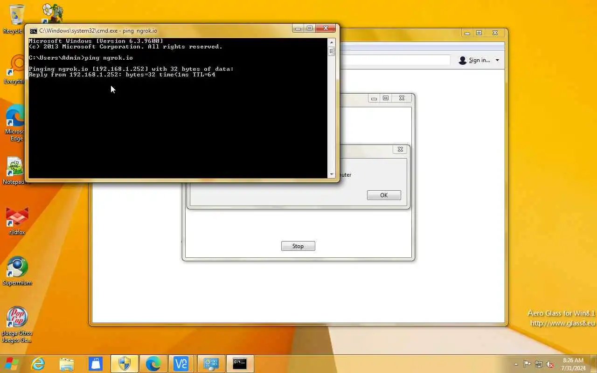Open the taskbar clock showing 8:26 AM
This screenshot has height=373, width=597.
tap(573, 364)
